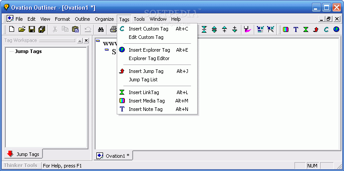Viewport: 344px width, 171px height.
Task: Click the two arrows above text lines icon
Action: pyautogui.click(x=260, y=29)
